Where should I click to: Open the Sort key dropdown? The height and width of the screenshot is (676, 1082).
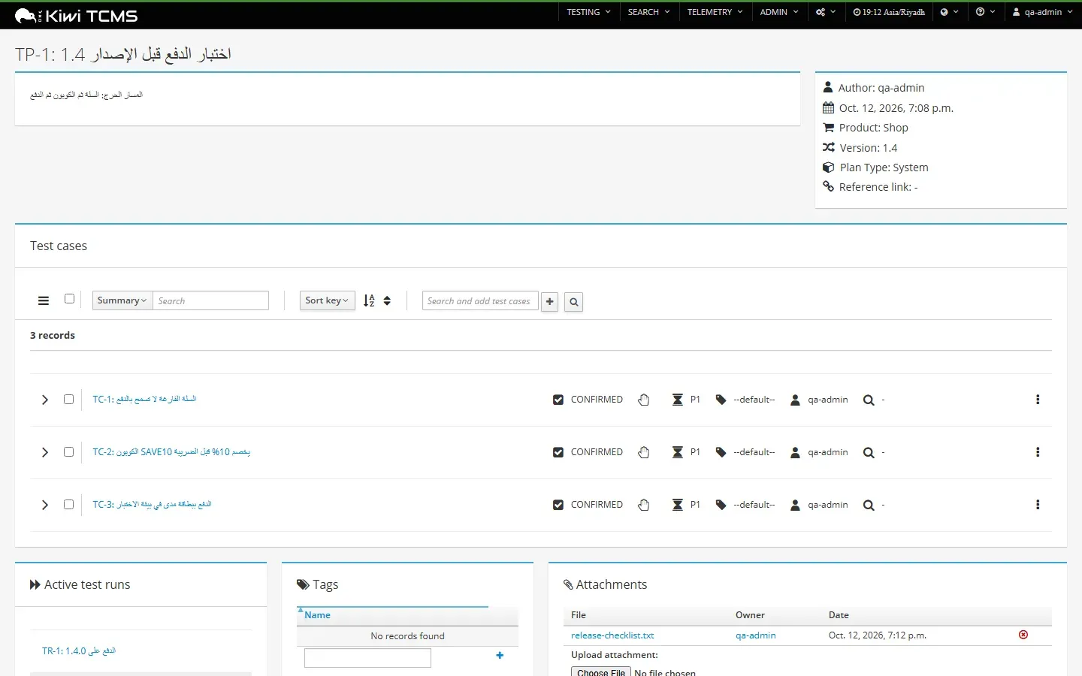pos(328,300)
